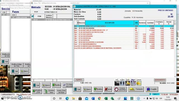179x101 pixels.
Task: Close the Cost Analysis Maestro window
Action: (x=174, y=6)
